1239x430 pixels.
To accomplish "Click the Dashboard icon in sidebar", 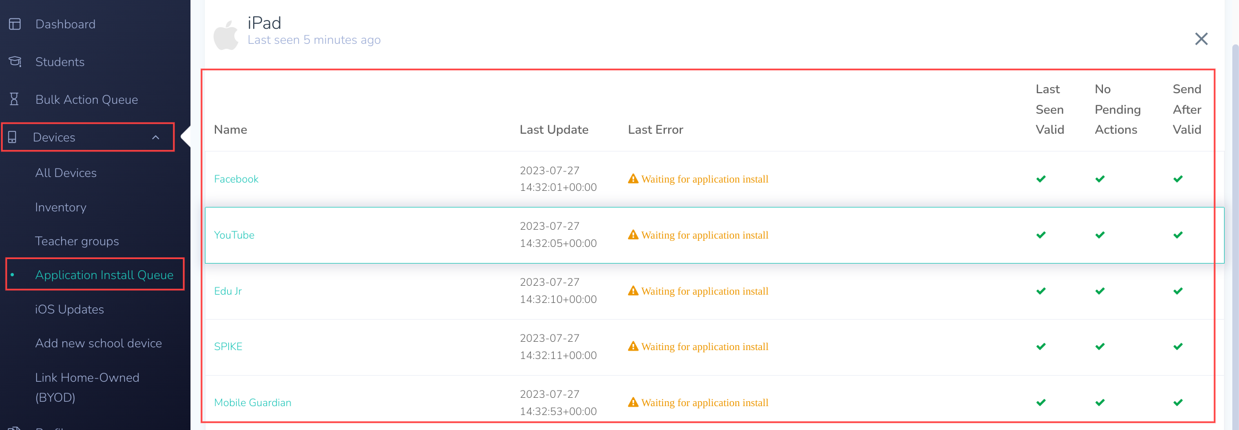I will tap(15, 24).
